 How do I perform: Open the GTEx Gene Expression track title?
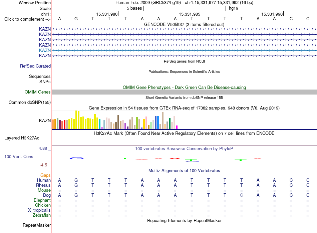(x=184, y=108)
